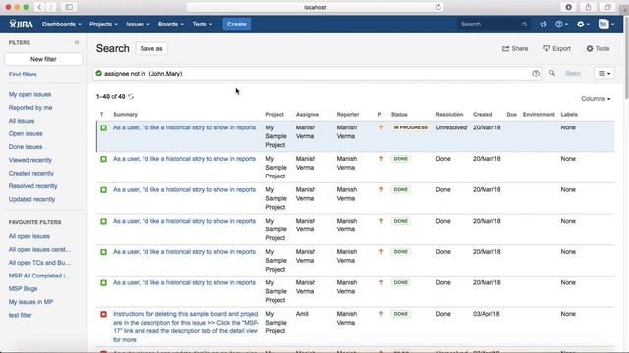Select Viewed recently filter
Image resolution: width=629 pixels, height=353 pixels.
coord(30,160)
